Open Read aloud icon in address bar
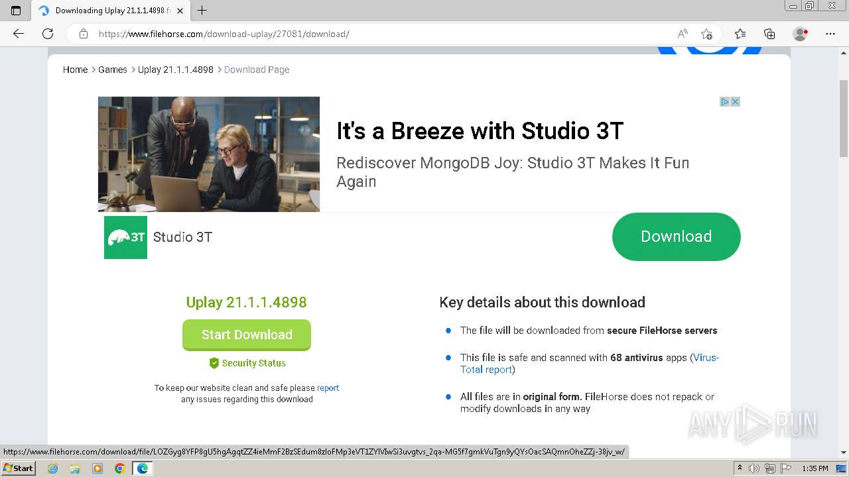The height and width of the screenshot is (477, 849). (683, 34)
